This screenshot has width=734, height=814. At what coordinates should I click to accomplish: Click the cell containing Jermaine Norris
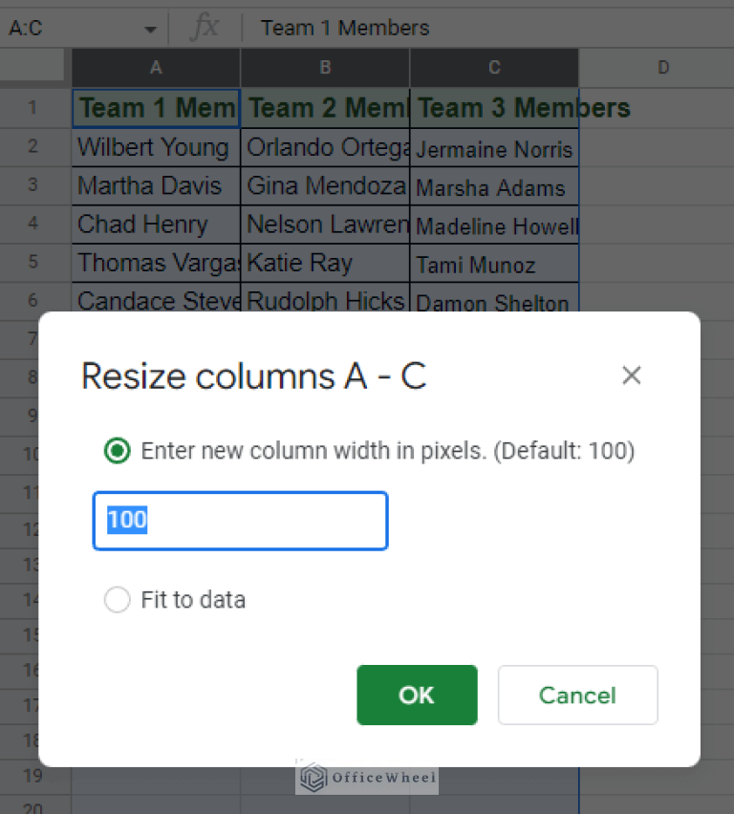[x=493, y=149]
